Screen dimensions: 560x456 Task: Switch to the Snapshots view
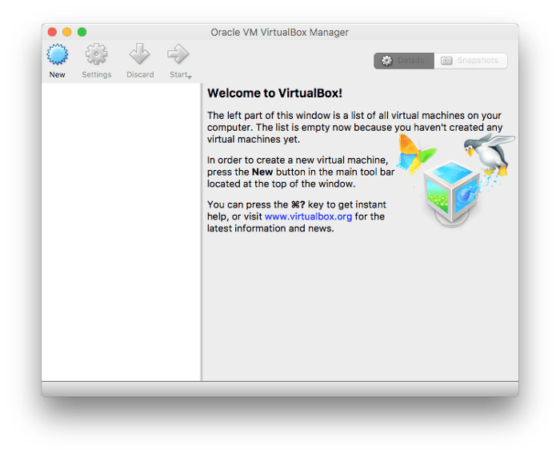coord(470,61)
